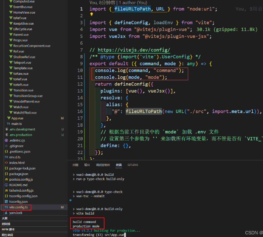The image size is (263, 237).
Task: Select vite.config.ts in explorer
Action: (x=18, y=207)
